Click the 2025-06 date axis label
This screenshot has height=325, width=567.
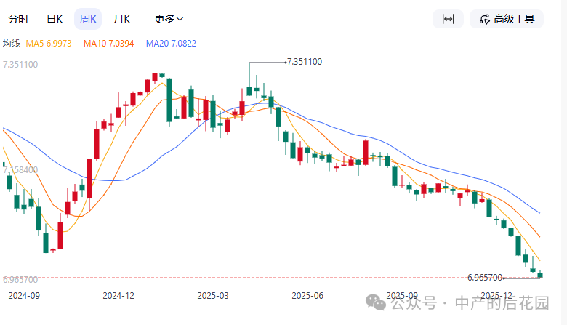[x=307, y=296]
